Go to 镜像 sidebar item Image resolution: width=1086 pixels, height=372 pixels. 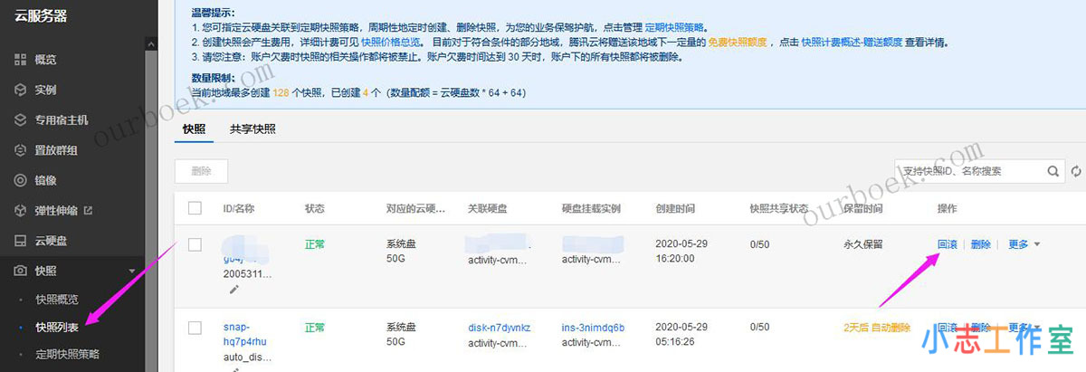point(45,180)
